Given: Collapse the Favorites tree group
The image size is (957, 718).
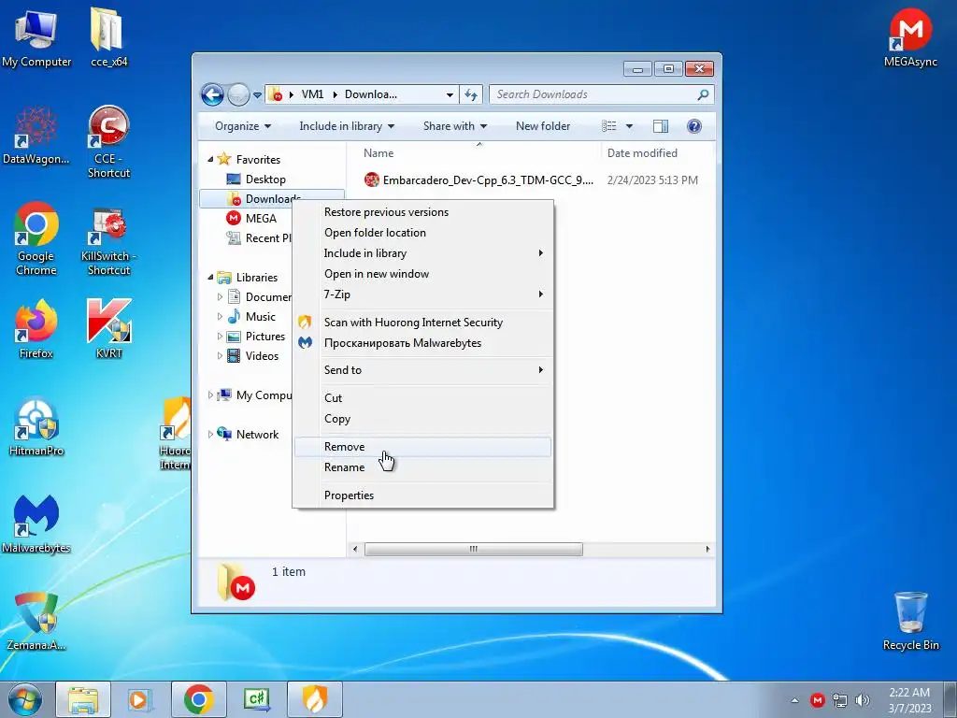Looking at the screenshot, I should 210,159.
